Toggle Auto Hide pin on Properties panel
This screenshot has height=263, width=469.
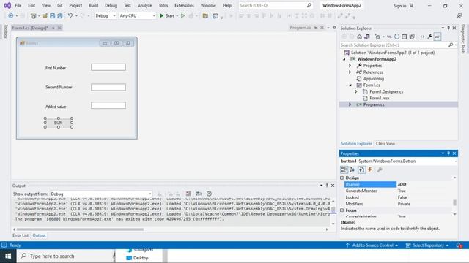[448, 153]
